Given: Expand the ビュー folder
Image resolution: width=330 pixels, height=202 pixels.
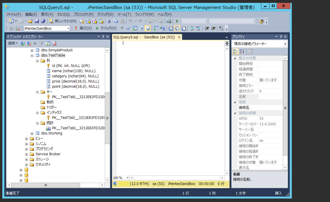Looking at the screenshot, I should (27, 139).
